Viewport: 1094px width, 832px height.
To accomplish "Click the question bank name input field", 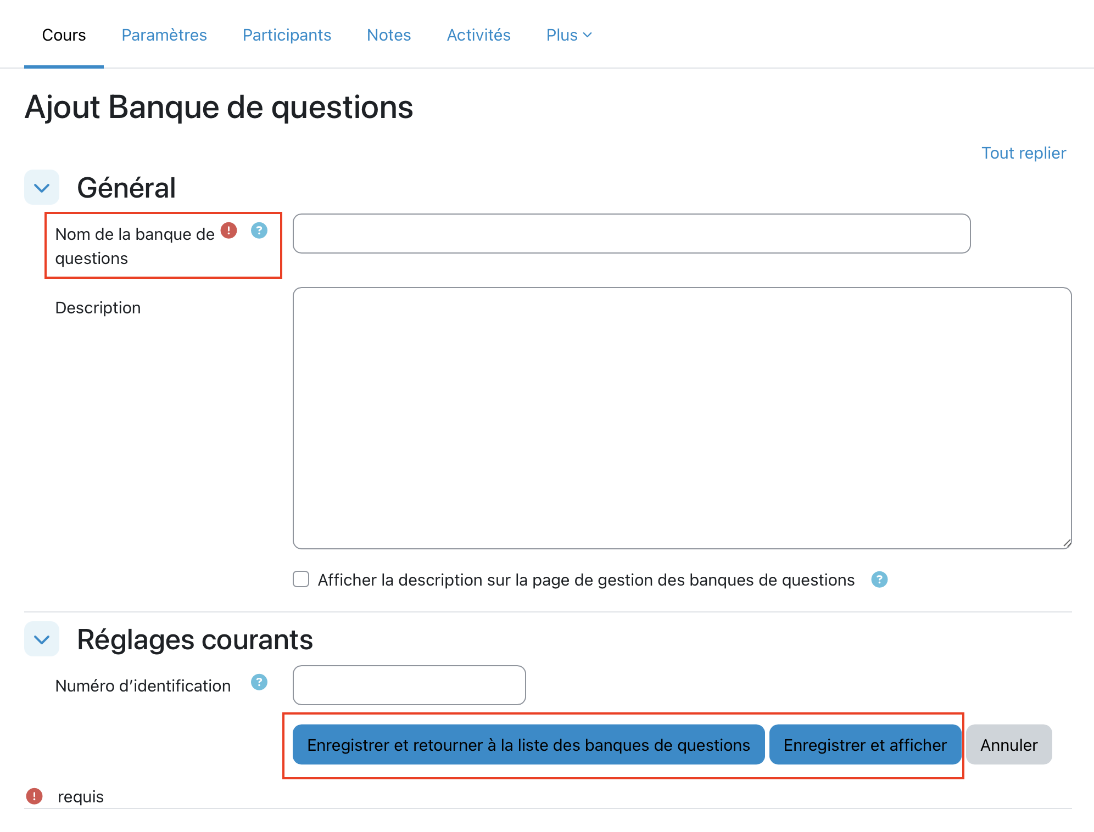I will tap(632, 234).
